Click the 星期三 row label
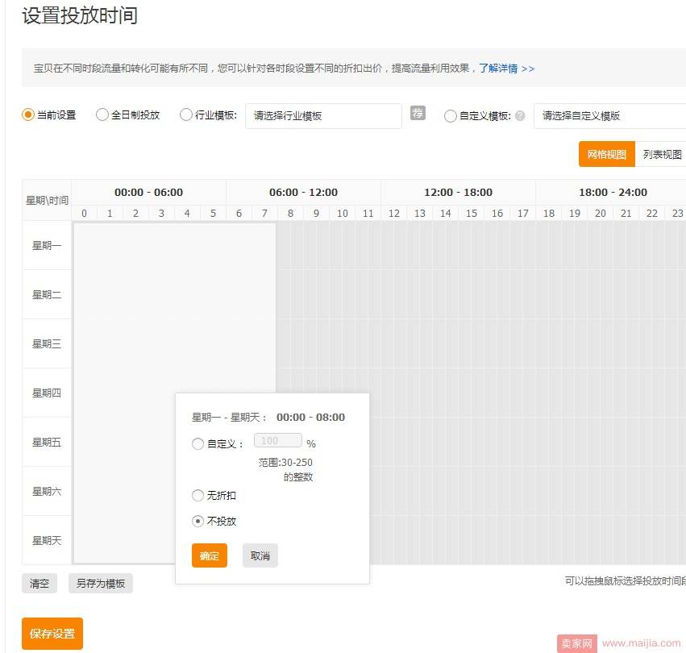The image size is (686, 653). coord(47,343)
